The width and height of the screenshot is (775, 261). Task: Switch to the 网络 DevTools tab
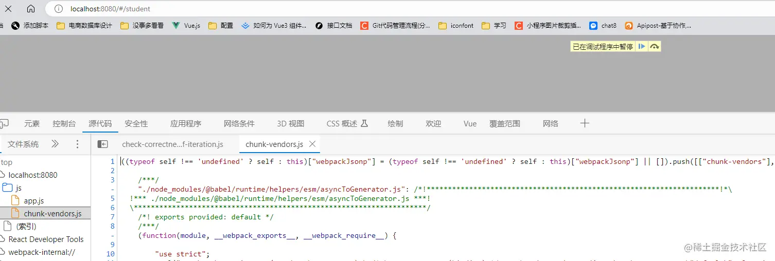(551, 123)
